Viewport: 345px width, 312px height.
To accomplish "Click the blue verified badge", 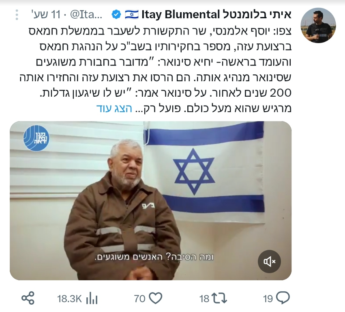I will (116, 15).
